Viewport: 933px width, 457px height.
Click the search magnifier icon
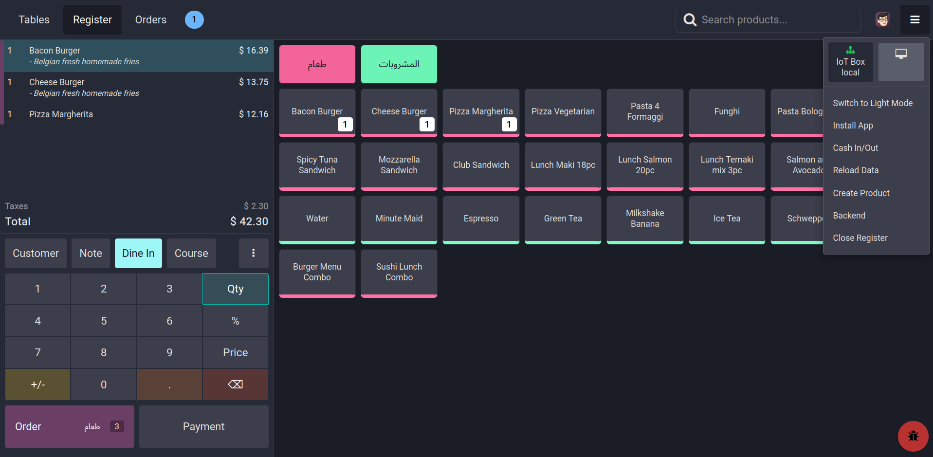(690, 20)
